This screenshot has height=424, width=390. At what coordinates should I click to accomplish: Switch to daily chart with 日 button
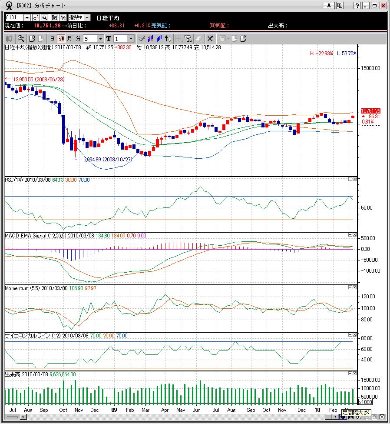click(x=53, y=39)
